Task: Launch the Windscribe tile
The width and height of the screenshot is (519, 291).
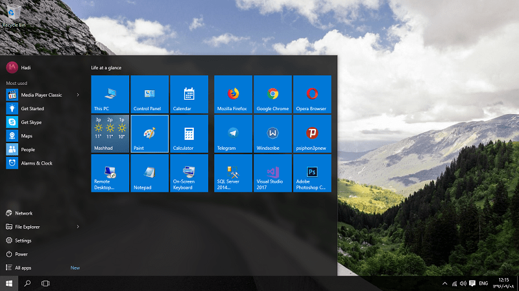Action: pos(272,134)
